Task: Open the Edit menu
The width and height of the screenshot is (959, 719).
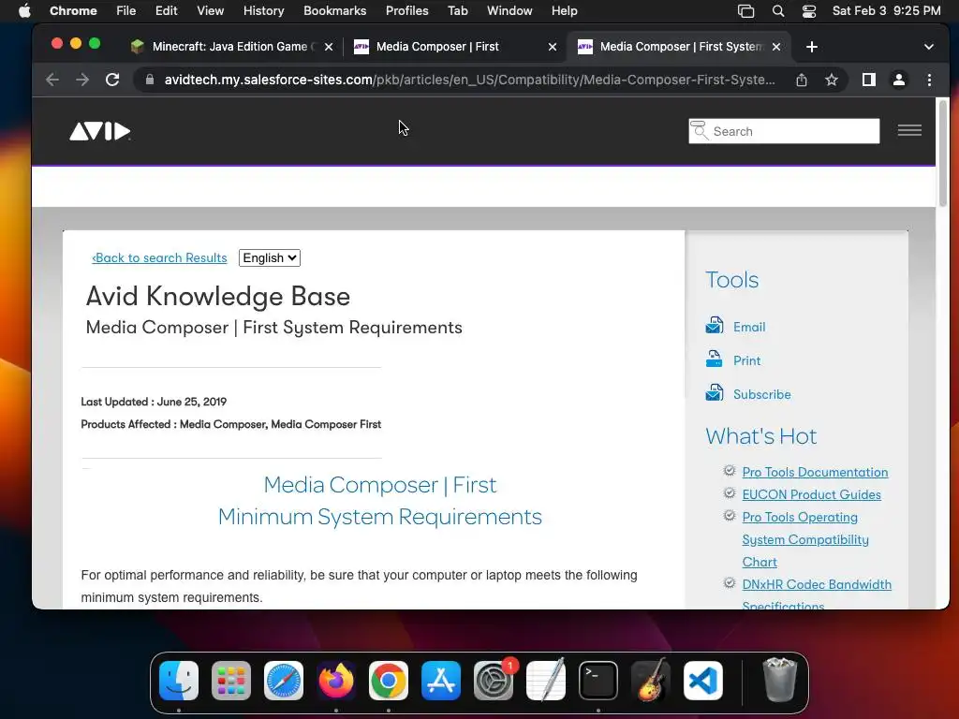Action: pos(167,11)
